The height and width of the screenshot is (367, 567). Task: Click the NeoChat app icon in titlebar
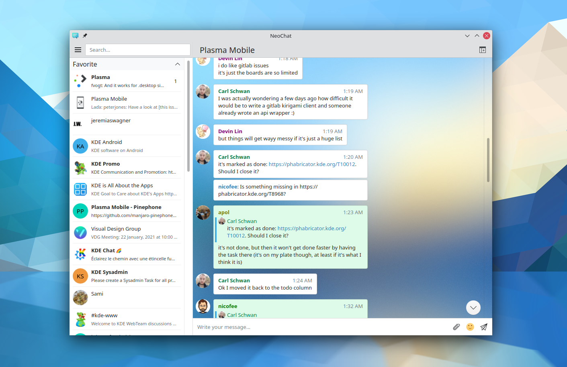(75, 36)
